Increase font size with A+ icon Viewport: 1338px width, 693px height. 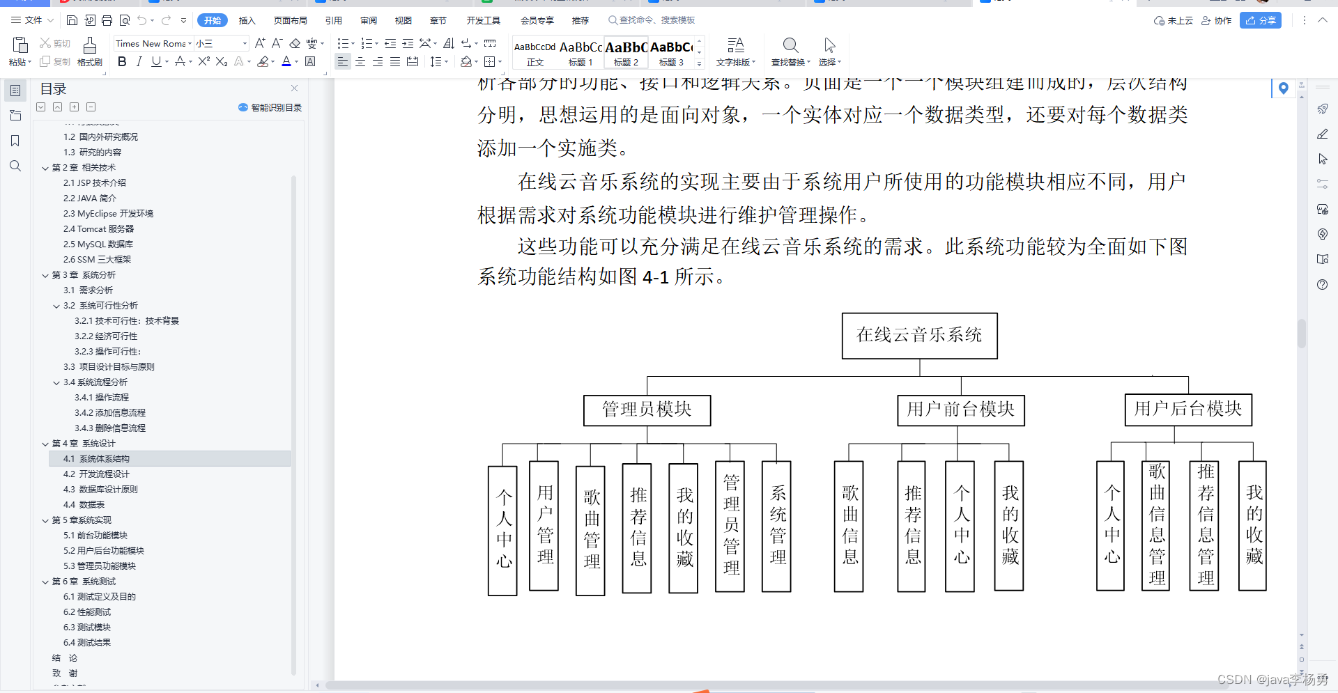coord(260,43)
